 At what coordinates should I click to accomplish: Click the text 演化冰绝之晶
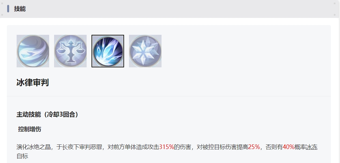[x=34, y=147]
